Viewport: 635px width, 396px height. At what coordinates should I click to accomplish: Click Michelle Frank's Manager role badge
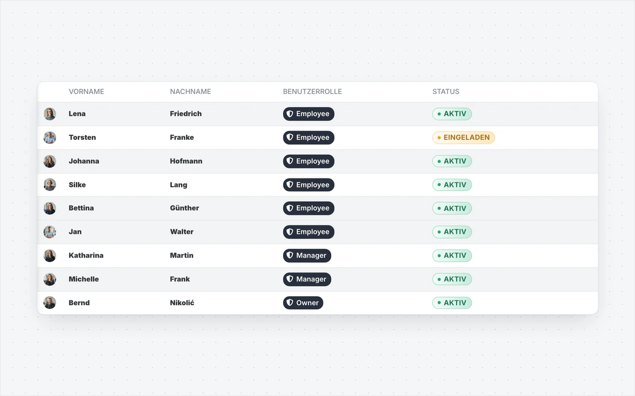307,279
